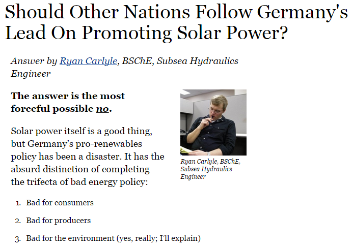Click the bold sentence 'The answer is the most forceful possible no'
The height and width of the screenshot is (247, 353).
pyautogui.click(x=68, y=102)
